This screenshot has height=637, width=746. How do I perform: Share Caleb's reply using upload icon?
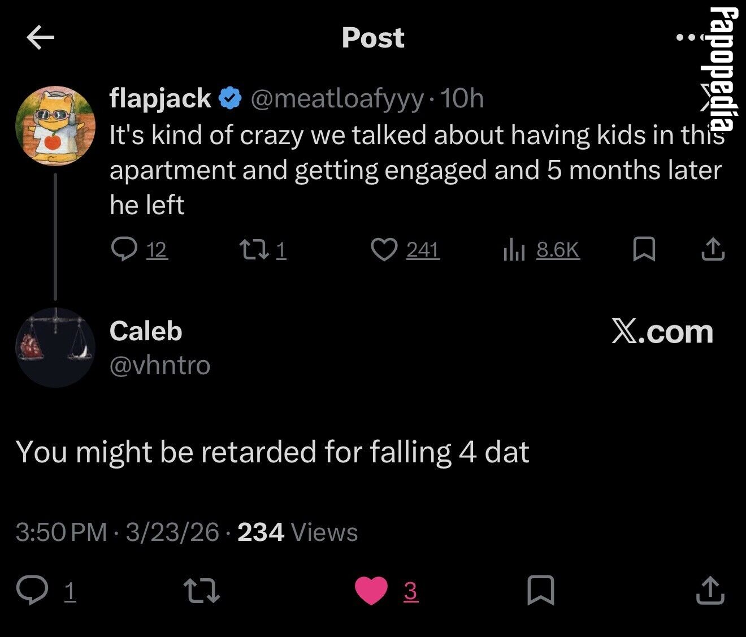tap(710, 590)
